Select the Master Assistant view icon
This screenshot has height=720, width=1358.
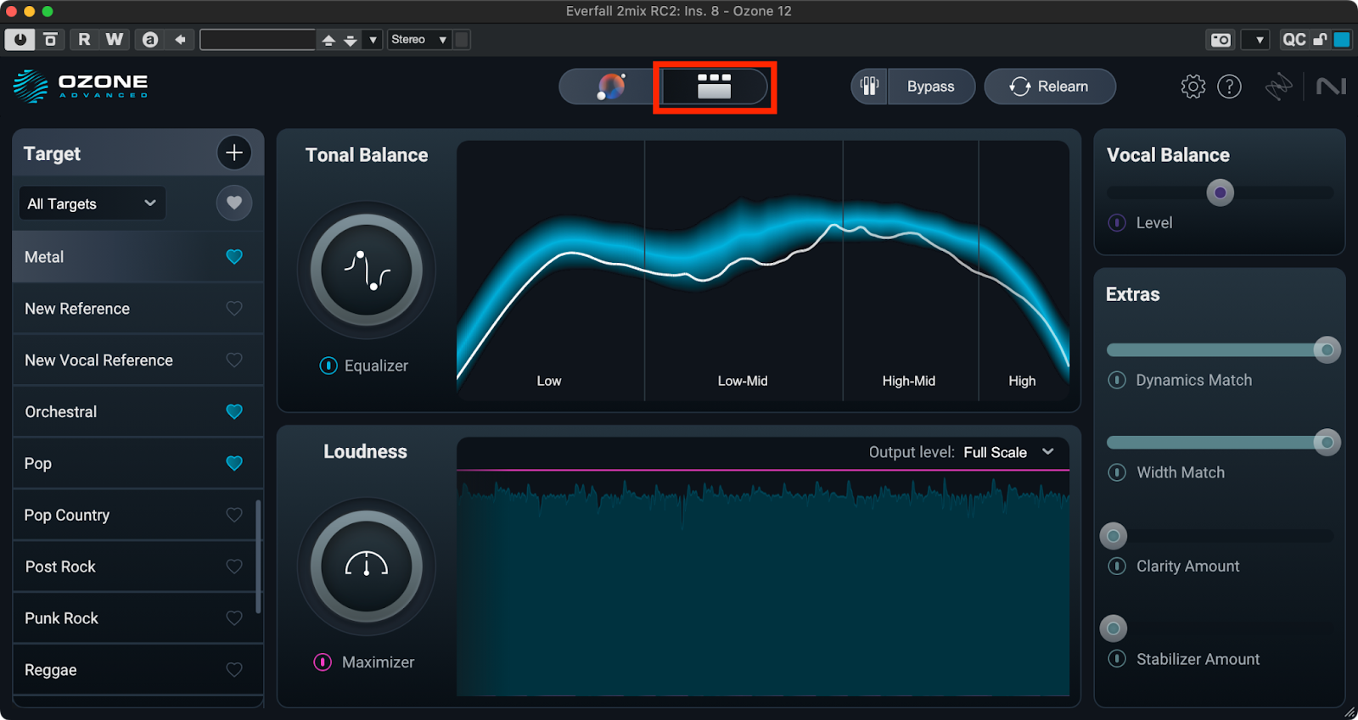tap(611, 87)
